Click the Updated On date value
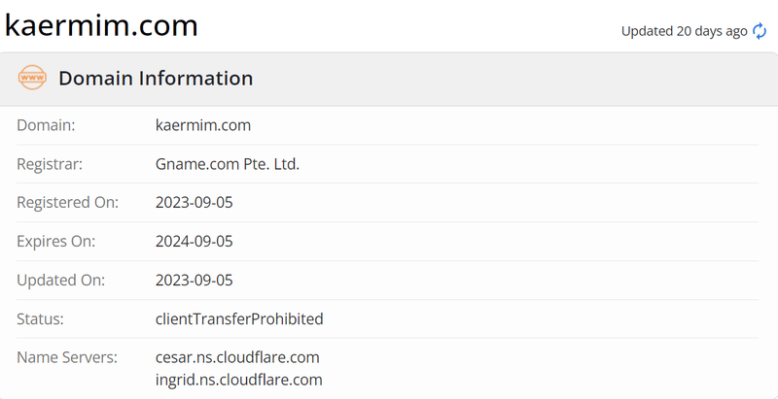Screen dimensions: 778x399 point(194,281)
